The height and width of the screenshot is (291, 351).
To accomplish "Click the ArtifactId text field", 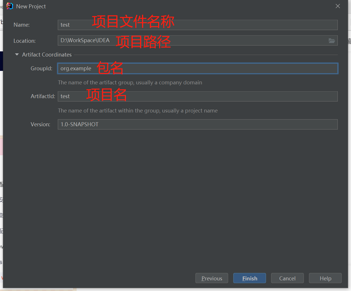I will point(198,96).
